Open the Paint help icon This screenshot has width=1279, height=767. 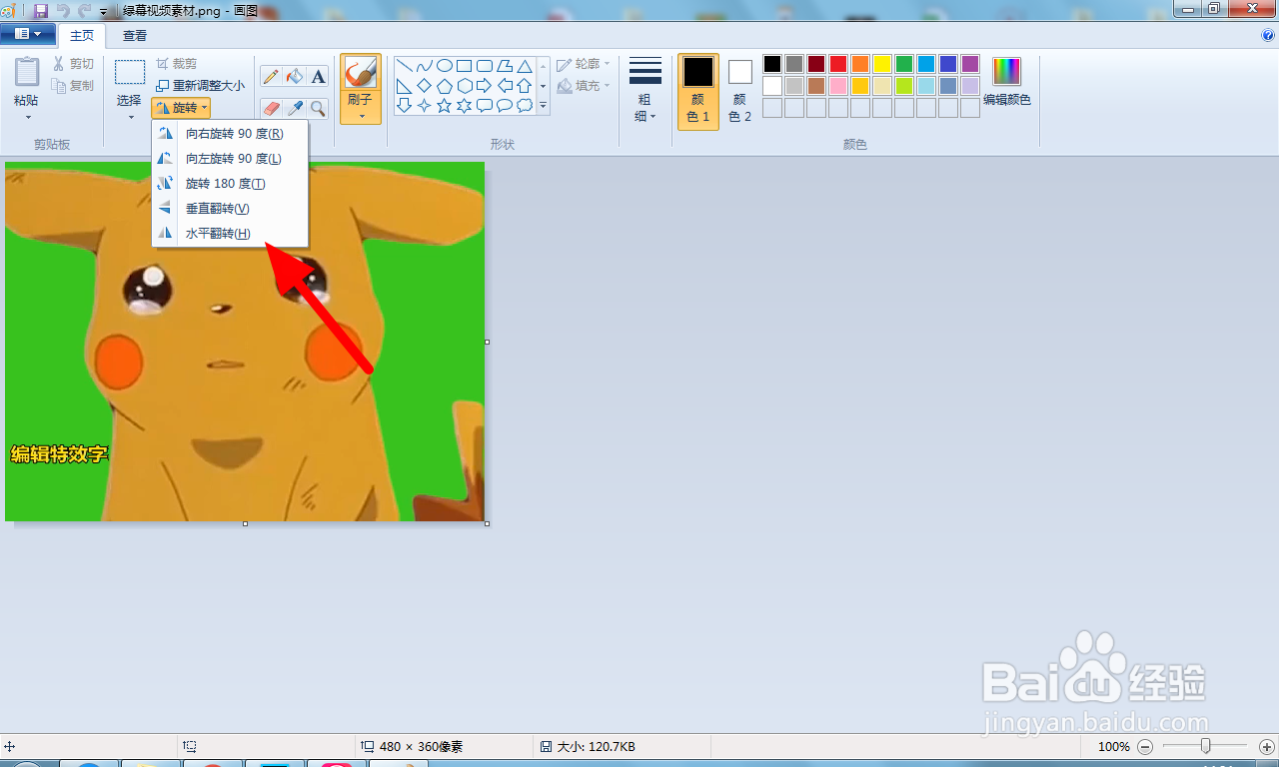pyautogui.click(x=1268, y=35)
